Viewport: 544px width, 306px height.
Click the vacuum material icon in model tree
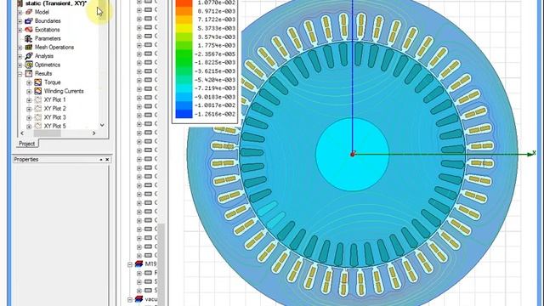[x=139, y=299]
